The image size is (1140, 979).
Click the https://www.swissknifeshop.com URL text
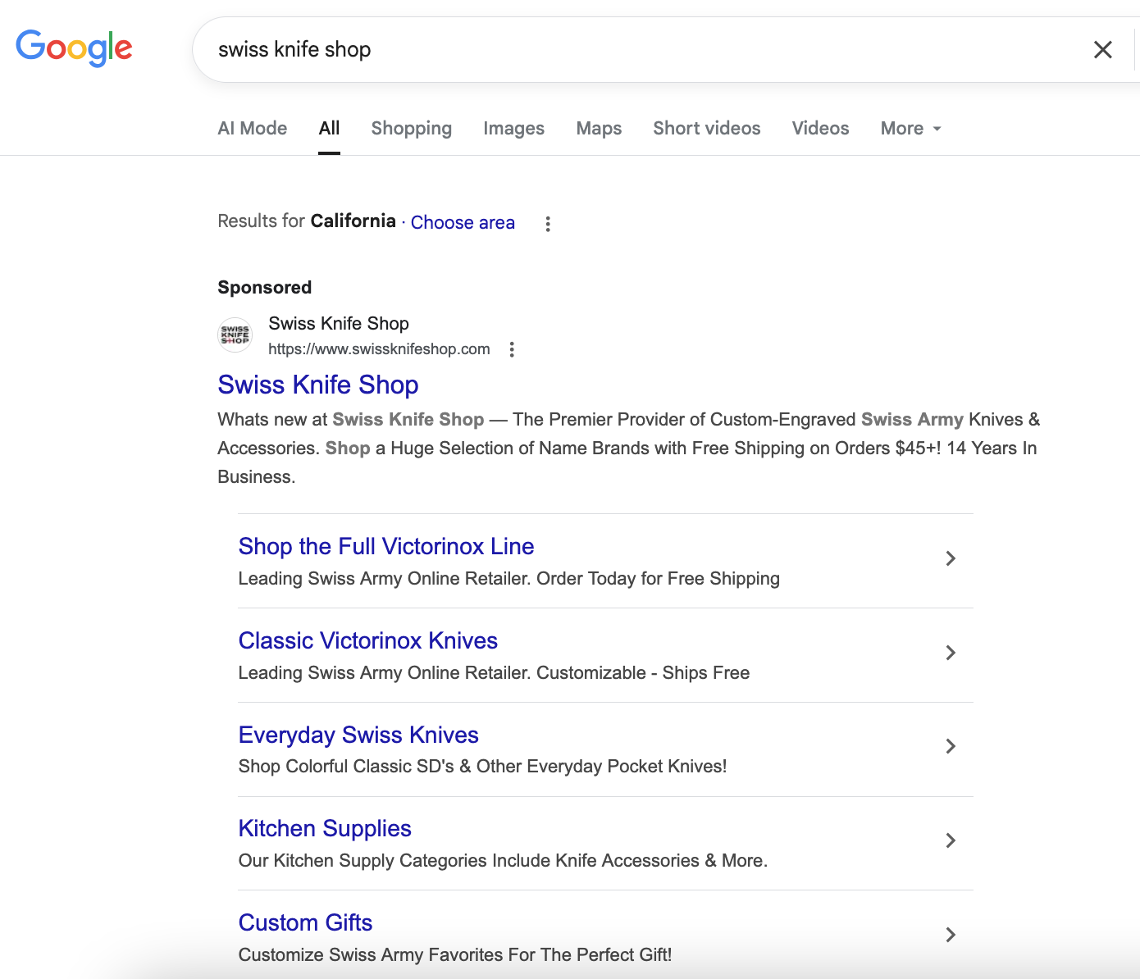[379, 349]
